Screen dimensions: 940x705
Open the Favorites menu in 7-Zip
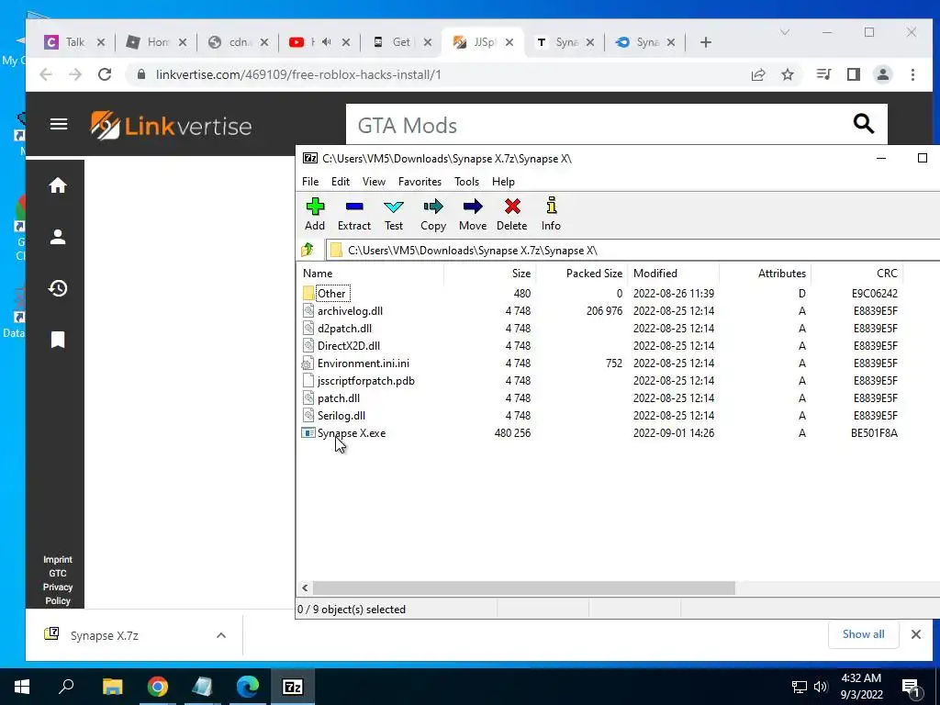click(420, 182)
